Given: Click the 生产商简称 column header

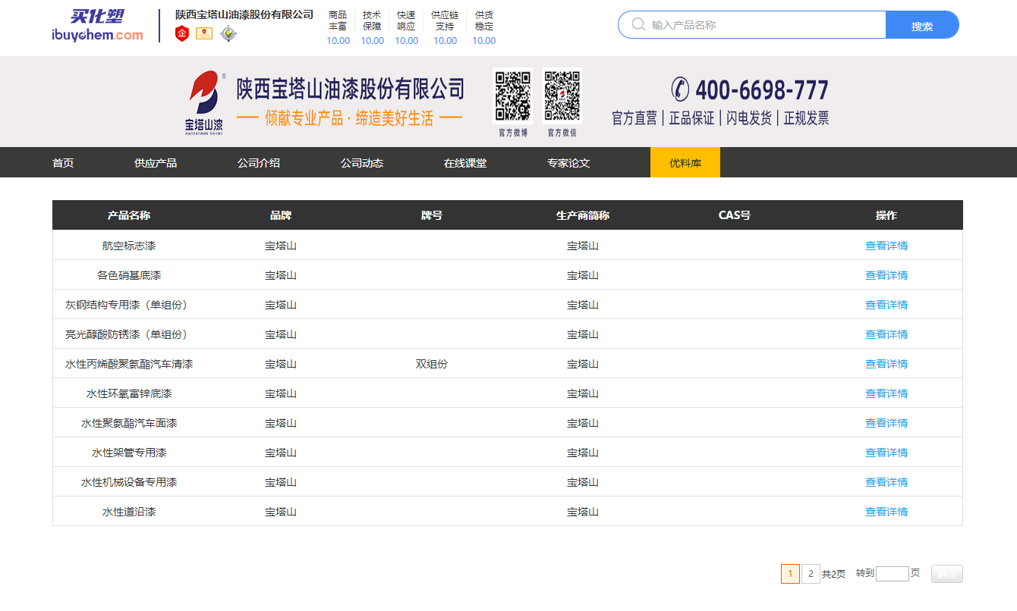Looking at the screenshot, I should click(583, 215).
